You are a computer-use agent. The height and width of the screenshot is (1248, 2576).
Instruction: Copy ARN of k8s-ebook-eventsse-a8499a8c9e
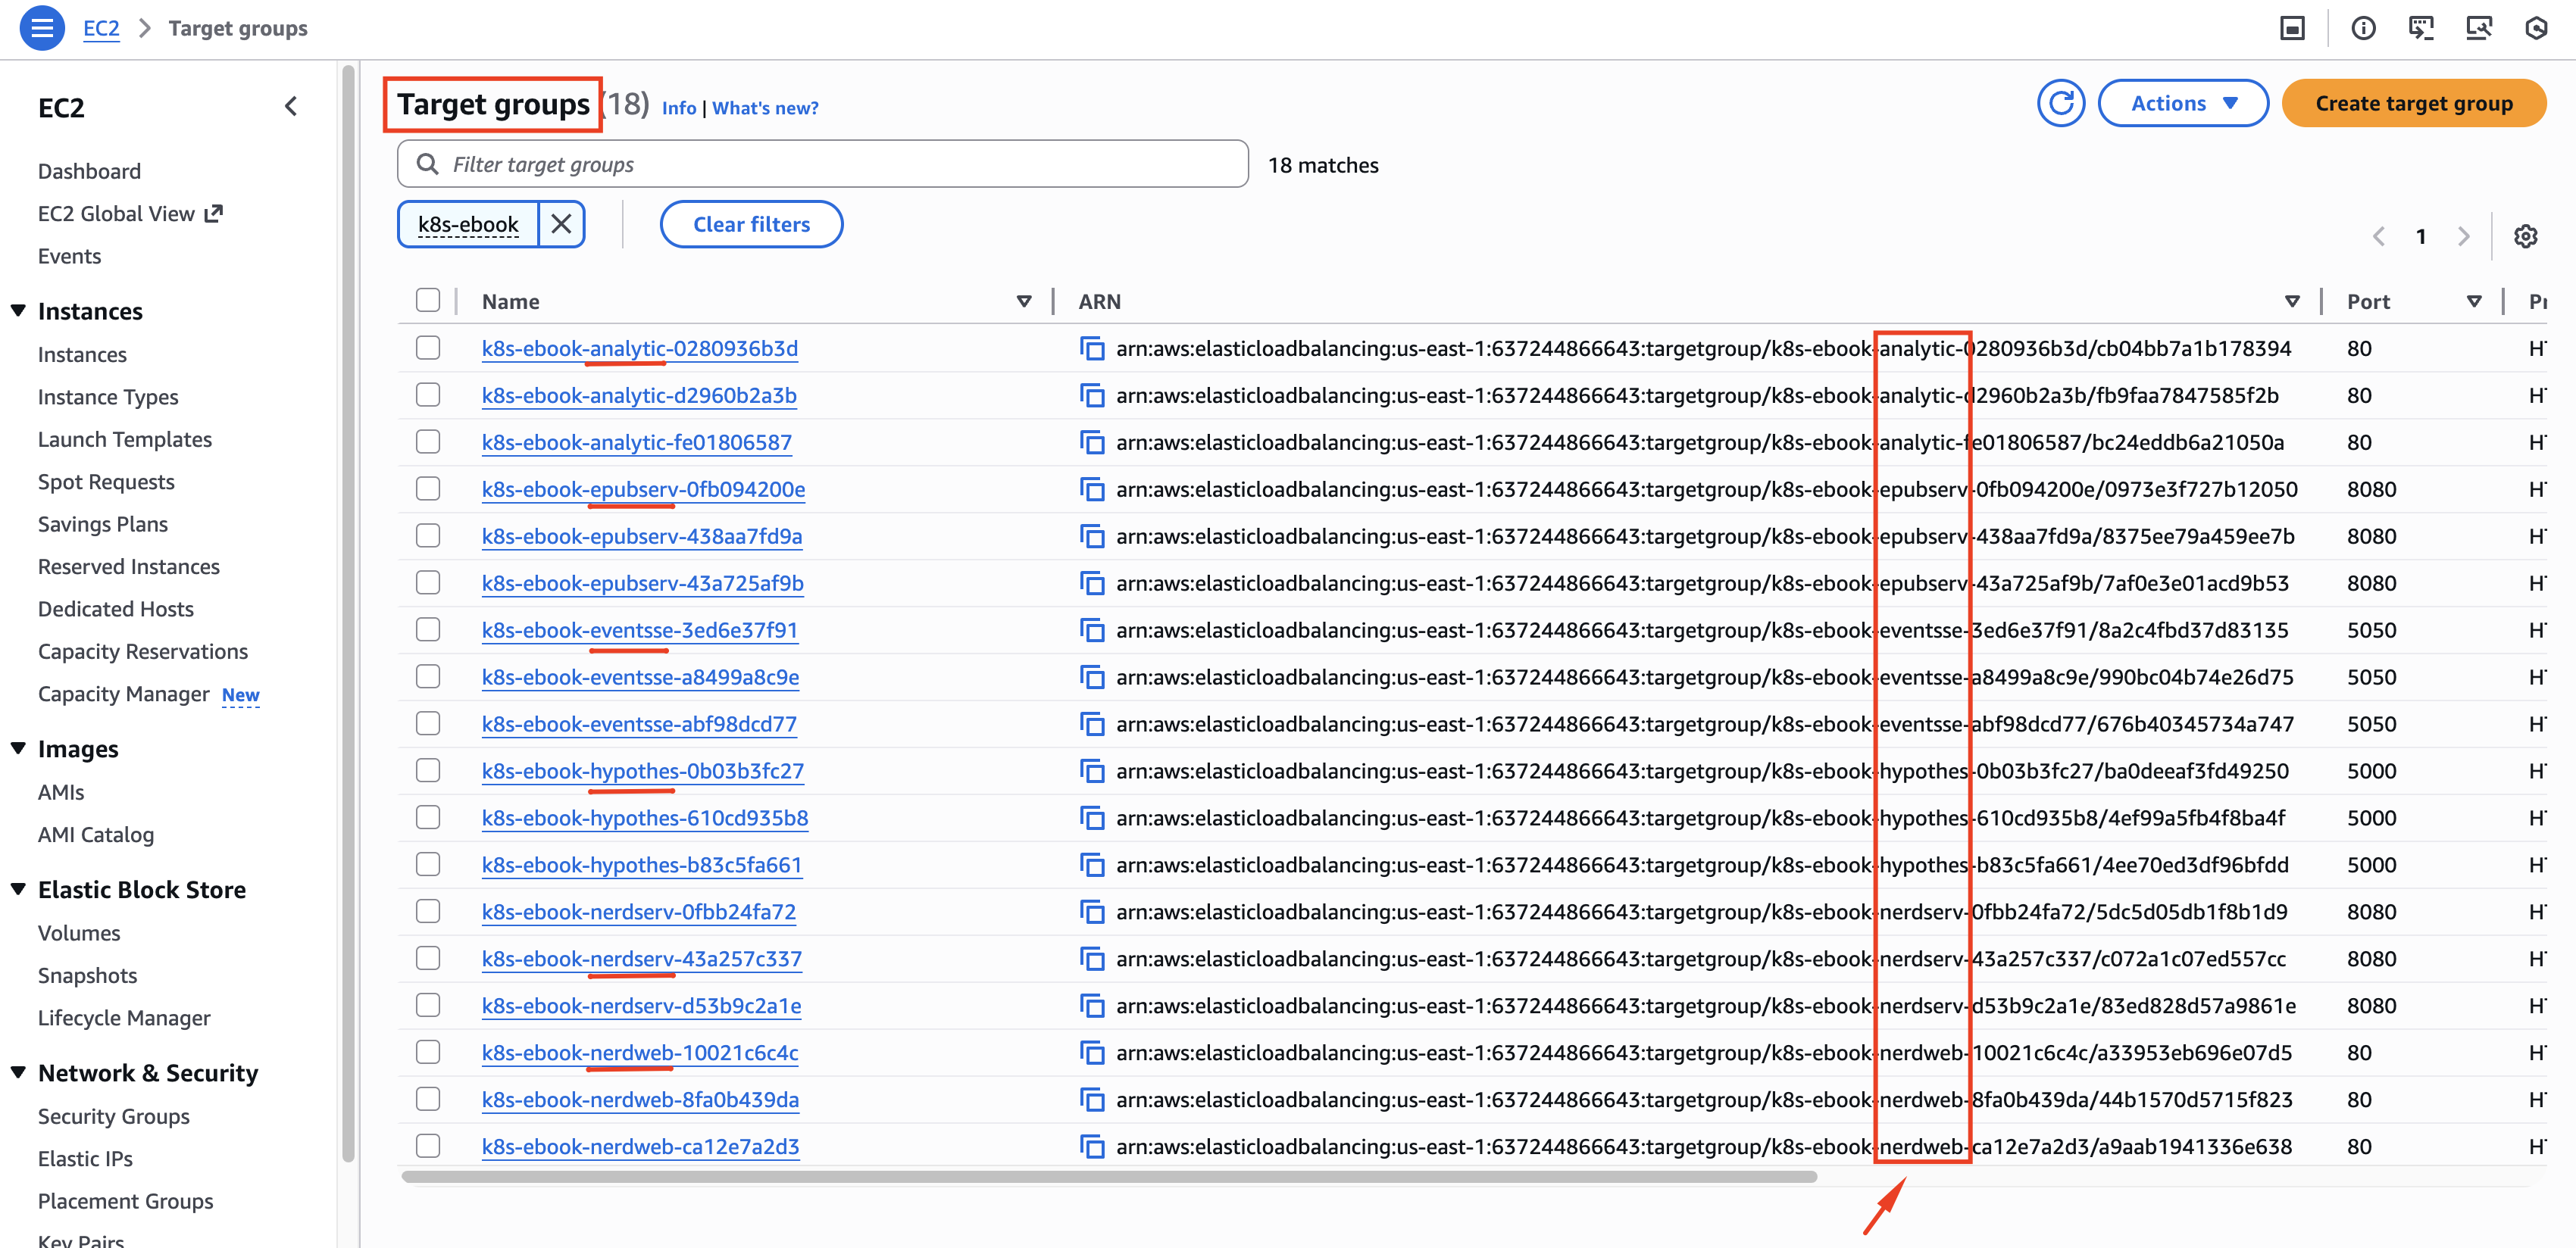1092,678
